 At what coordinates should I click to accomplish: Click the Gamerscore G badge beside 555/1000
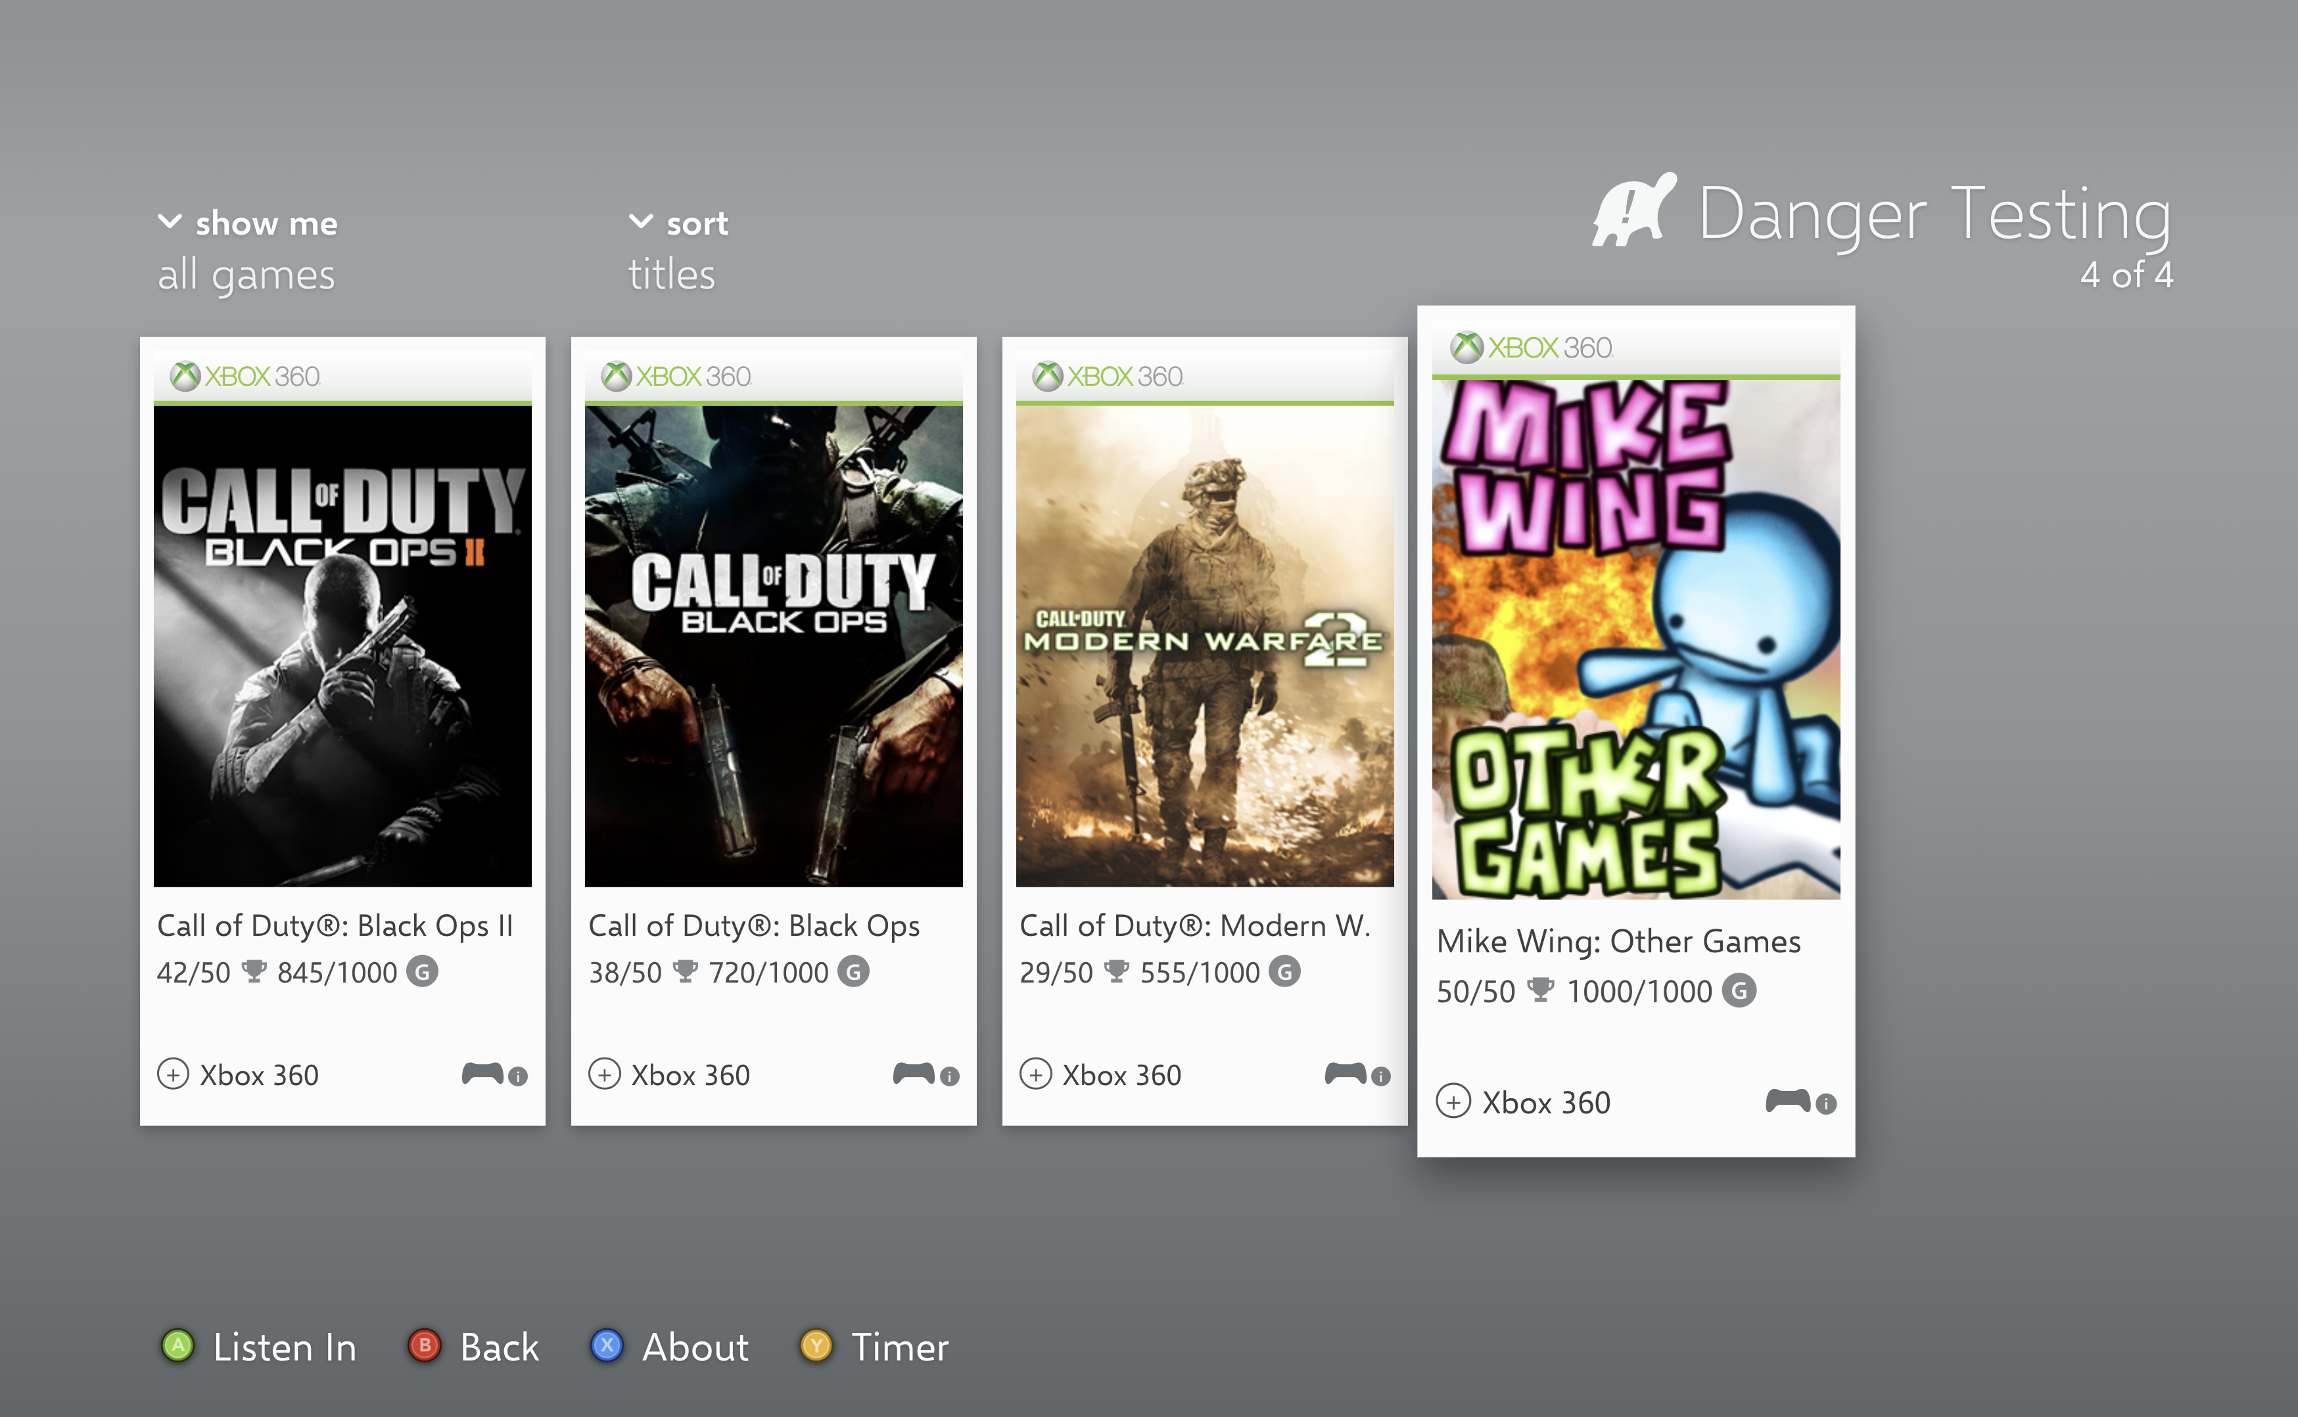point(1285,972)
